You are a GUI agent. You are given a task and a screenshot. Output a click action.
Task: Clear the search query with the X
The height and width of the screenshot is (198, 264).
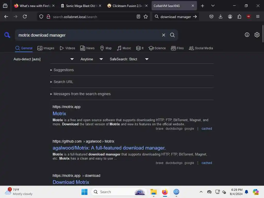coord(163,35)
